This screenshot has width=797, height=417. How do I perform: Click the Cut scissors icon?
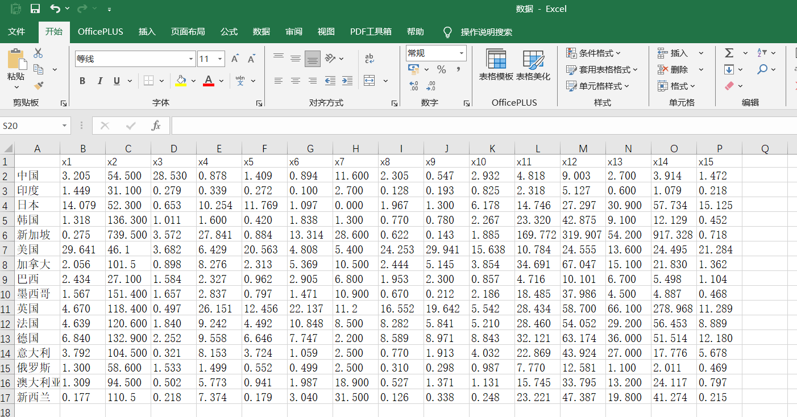38,53
